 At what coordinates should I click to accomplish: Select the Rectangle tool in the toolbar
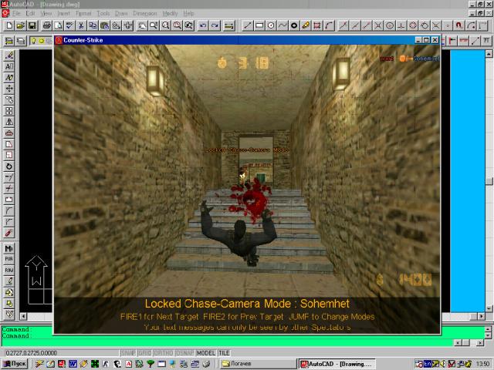tap(259, 25)
